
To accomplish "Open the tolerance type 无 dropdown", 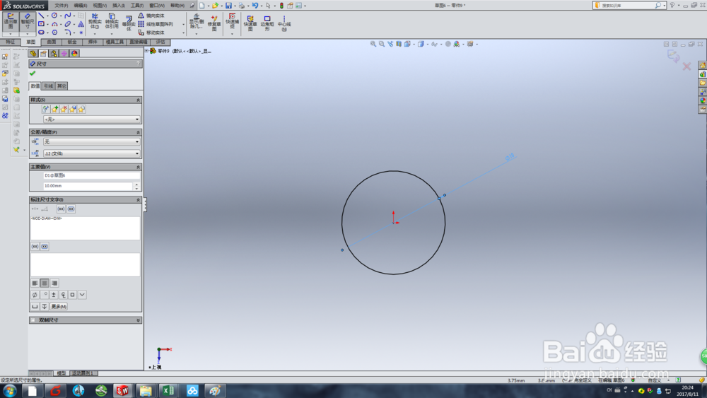I will (x=92, y=141).
